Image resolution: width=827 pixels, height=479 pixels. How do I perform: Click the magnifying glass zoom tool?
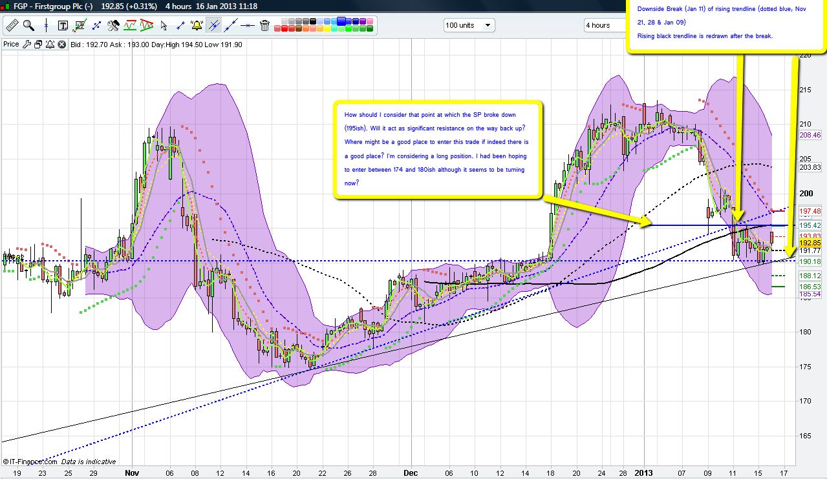click(28, 26)
